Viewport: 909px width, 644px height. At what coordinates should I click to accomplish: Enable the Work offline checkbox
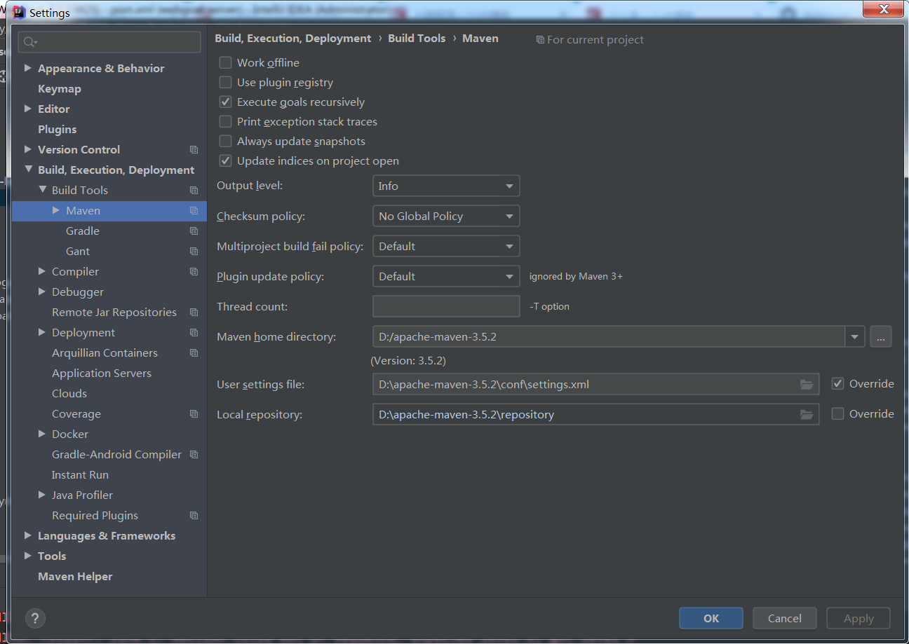pyautogui.click(x=225, y=62)
